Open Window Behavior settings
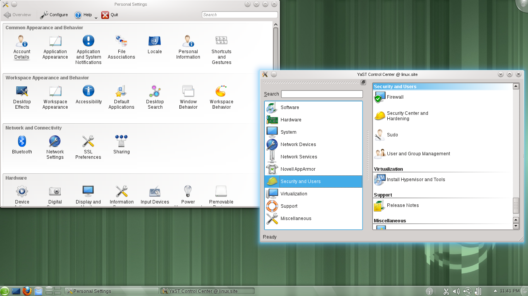The height and width of the screenshot is (296, 528). [x=188, y=97]
